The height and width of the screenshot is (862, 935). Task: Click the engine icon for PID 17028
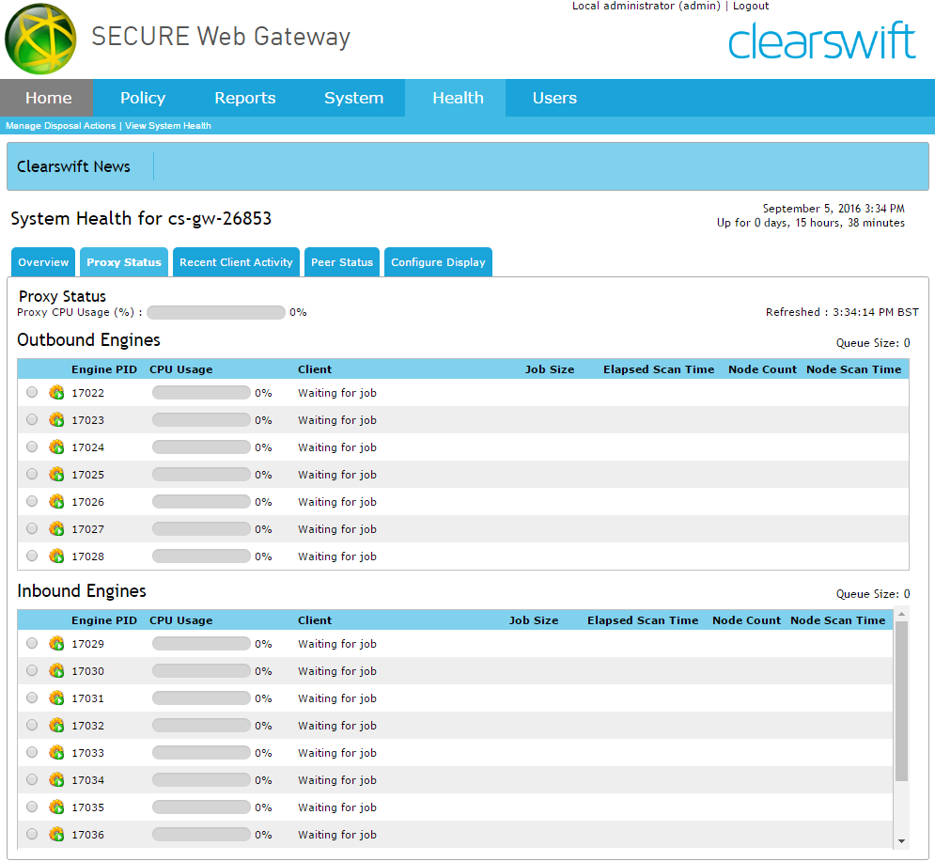pyautogui.click(x=56, y=556)
